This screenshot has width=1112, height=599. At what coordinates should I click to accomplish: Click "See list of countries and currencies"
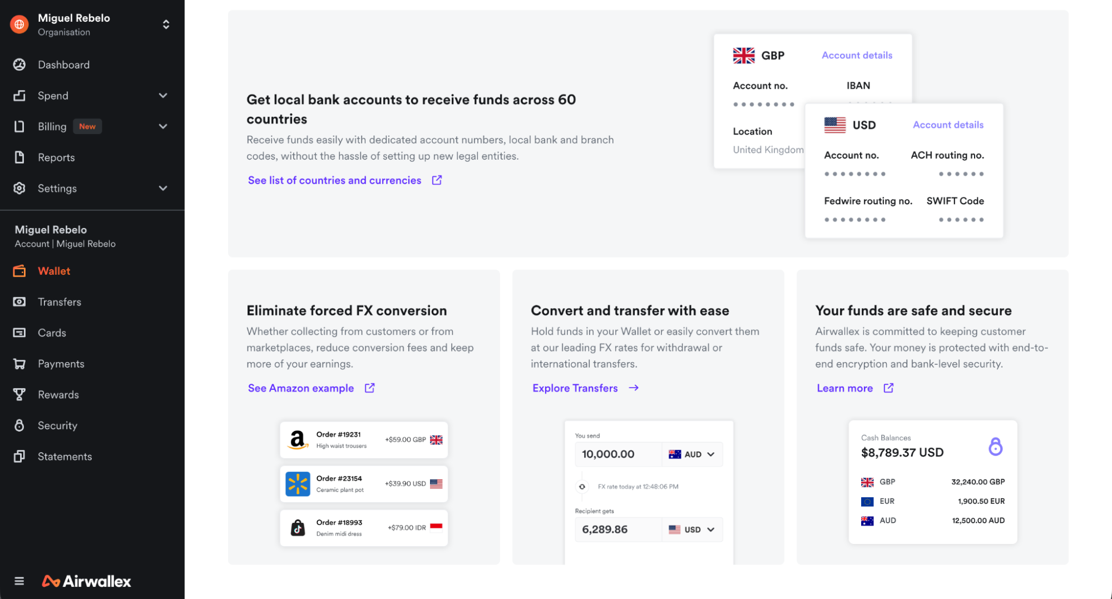click(x=334, y=180)
